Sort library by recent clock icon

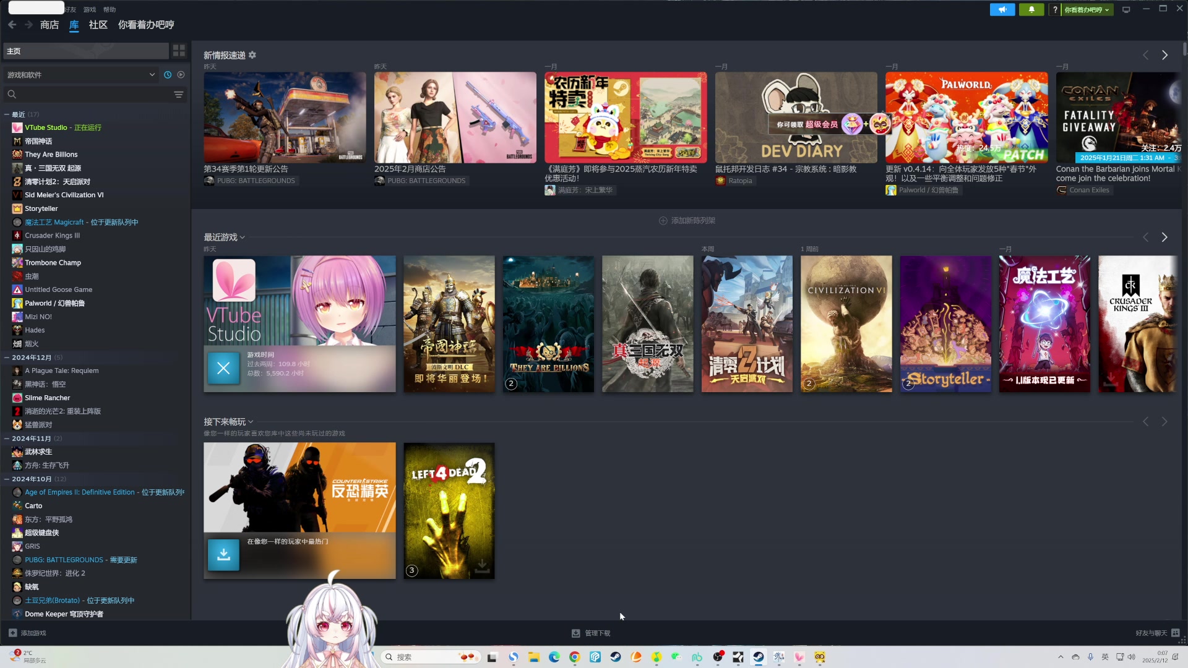click(x=168, y=75)
